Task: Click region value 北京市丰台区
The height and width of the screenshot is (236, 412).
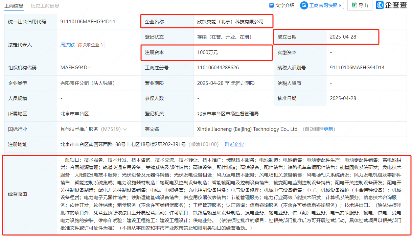Action: click(74, 114)
